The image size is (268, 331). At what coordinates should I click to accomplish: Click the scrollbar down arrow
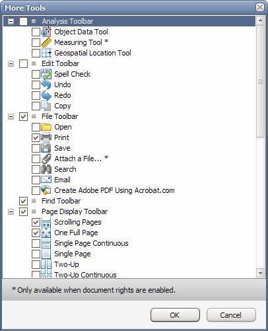point(260,273)
